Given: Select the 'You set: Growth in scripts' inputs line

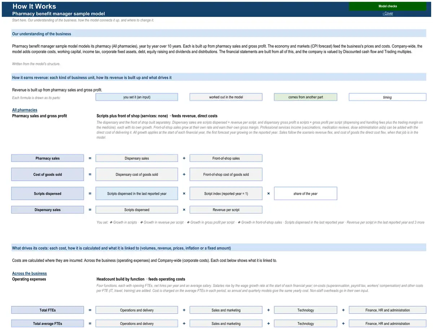Looking at the screenshot, I should 261,222.
